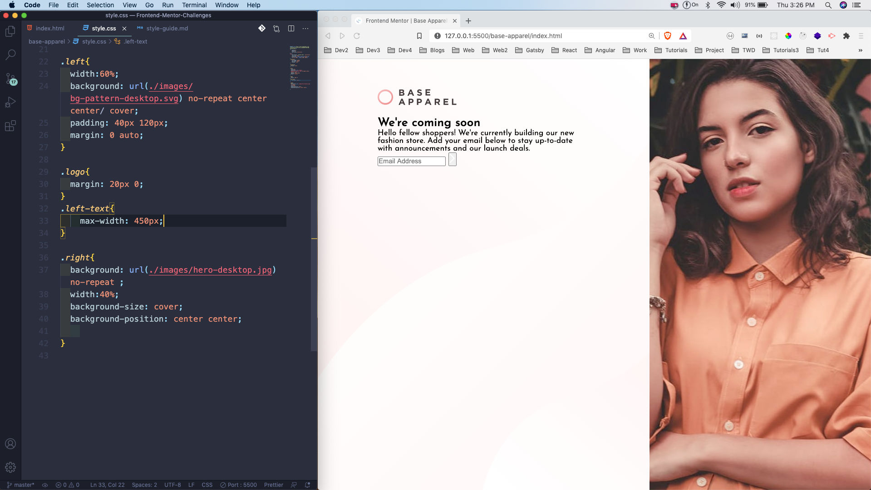Click style.css in the breadcrumb

pyautogui.click(x=94, y=41)
